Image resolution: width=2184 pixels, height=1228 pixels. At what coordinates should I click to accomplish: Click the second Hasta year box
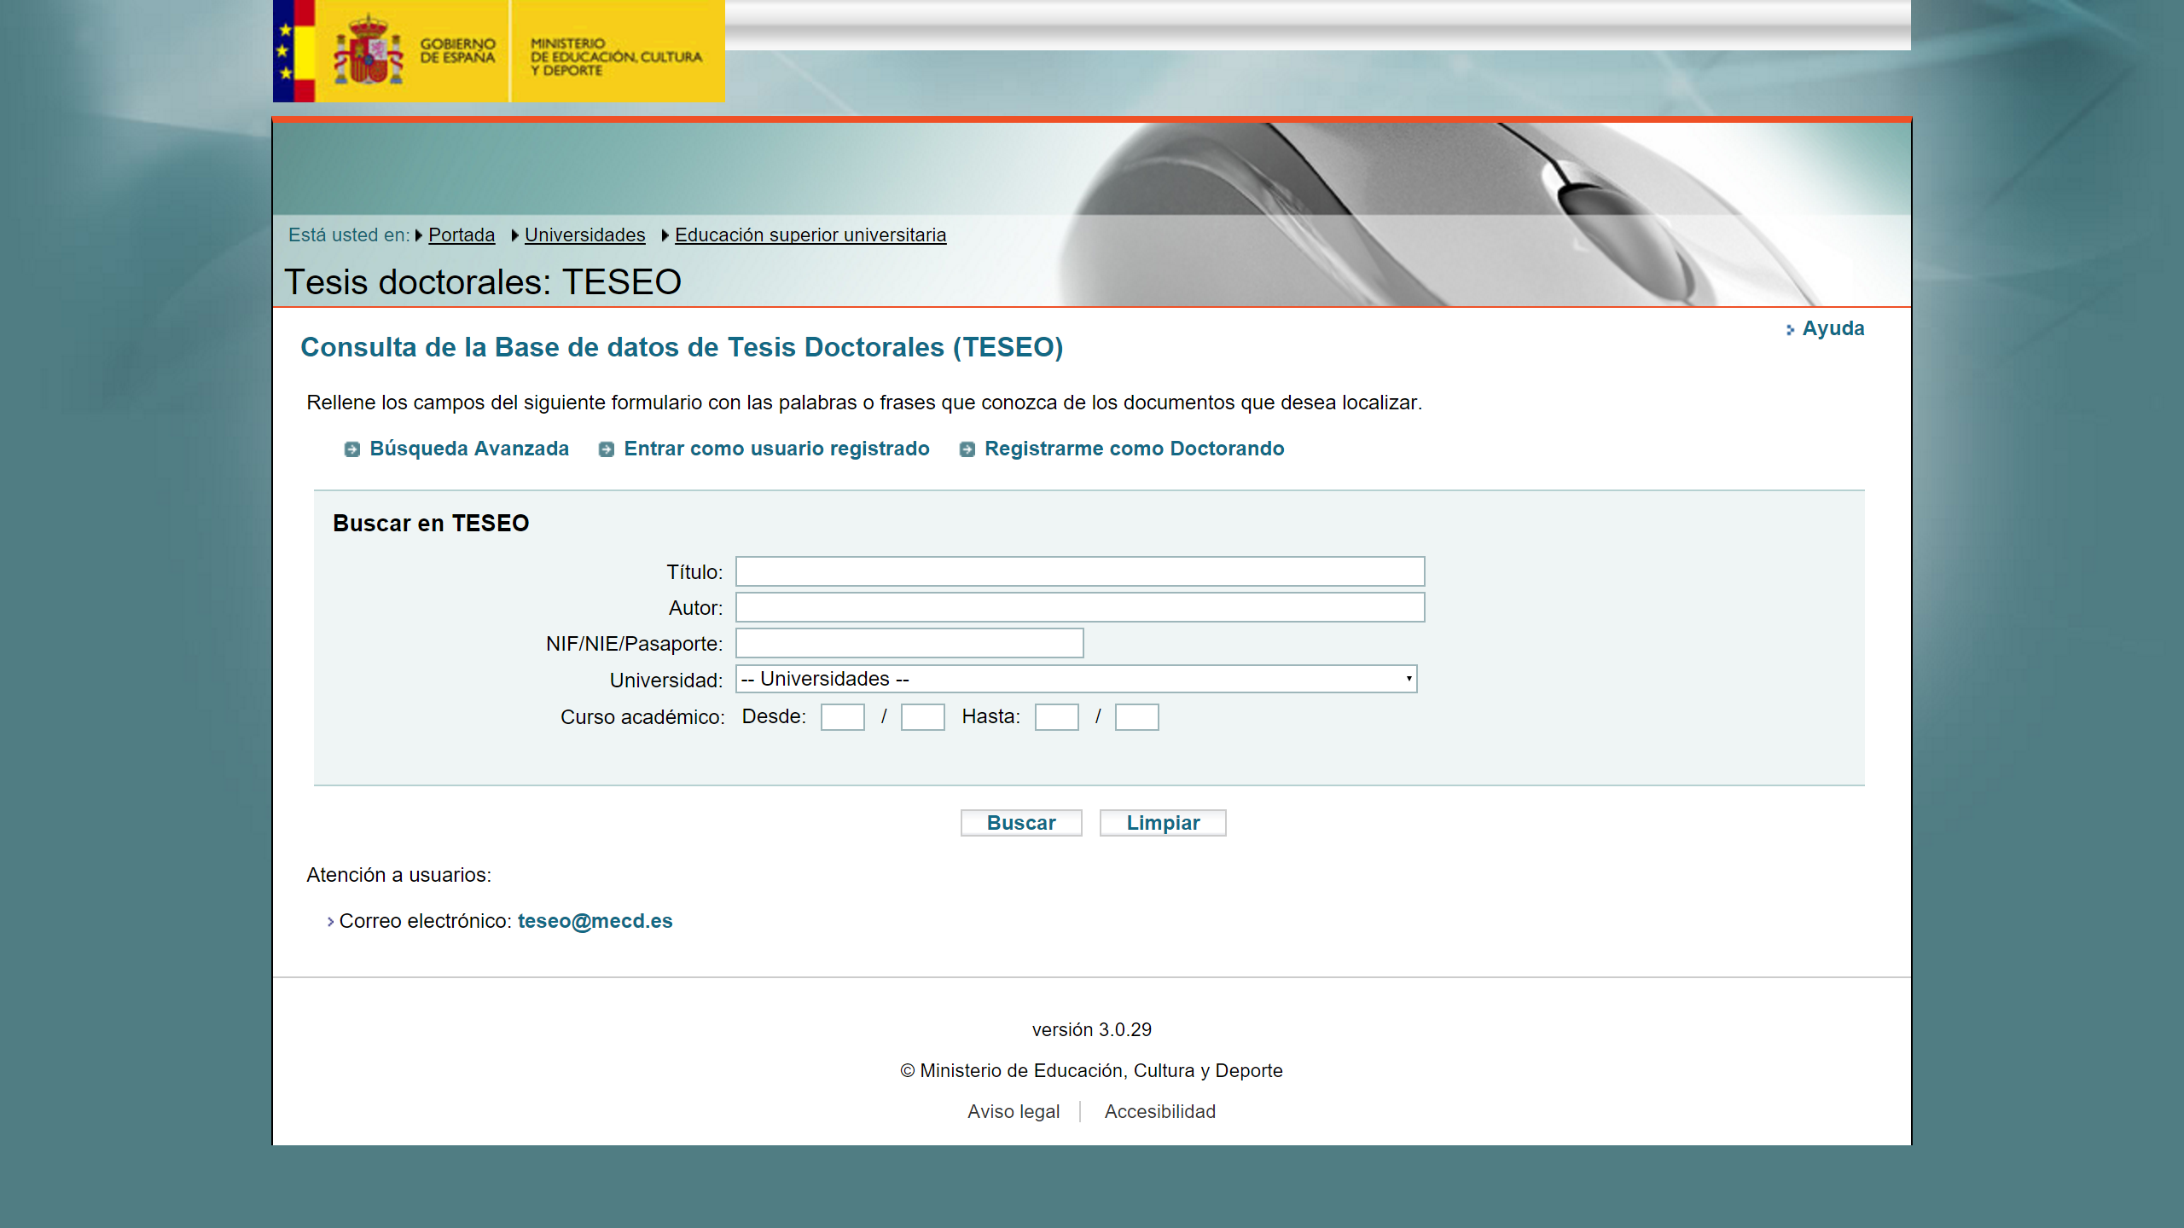click(x=1136, y=717)
